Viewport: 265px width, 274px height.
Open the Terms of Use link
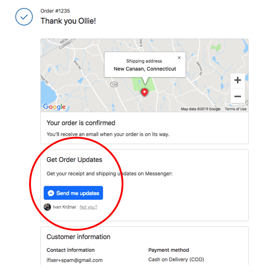(235, 109)
